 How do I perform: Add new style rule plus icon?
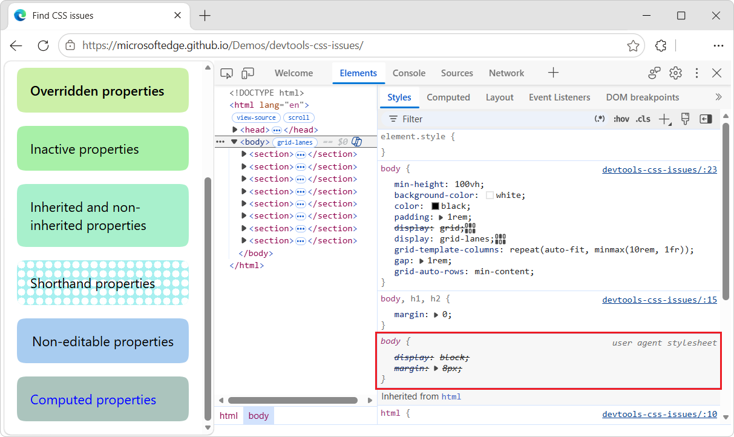click(x=665, y=119)
